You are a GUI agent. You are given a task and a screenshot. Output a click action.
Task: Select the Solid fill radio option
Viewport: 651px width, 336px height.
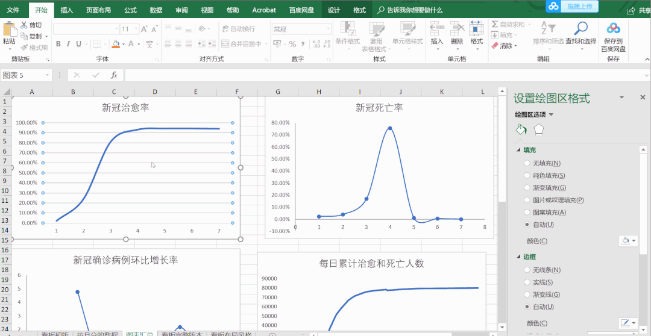click(527, 175)
